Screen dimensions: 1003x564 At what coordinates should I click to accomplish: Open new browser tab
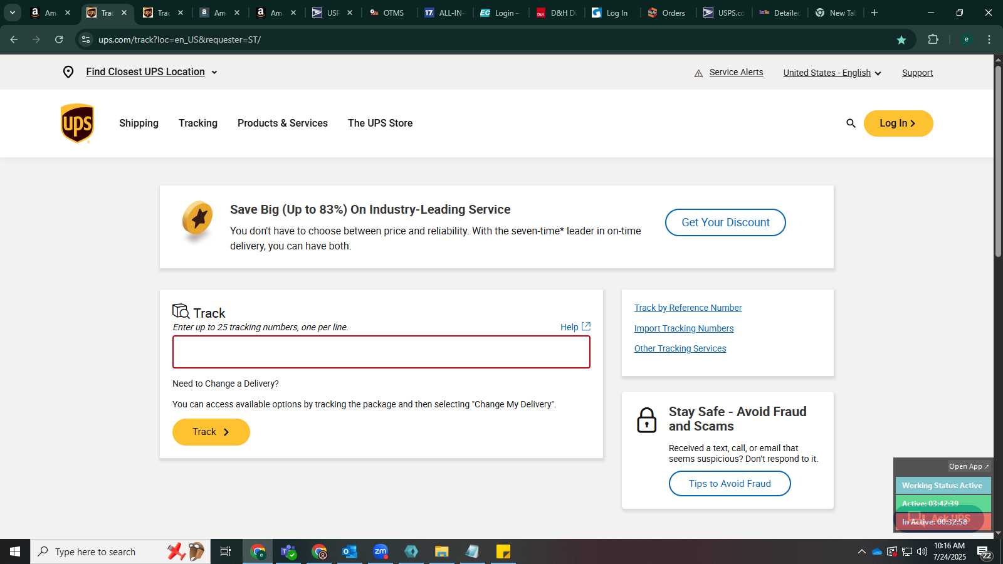click(874, 13)
